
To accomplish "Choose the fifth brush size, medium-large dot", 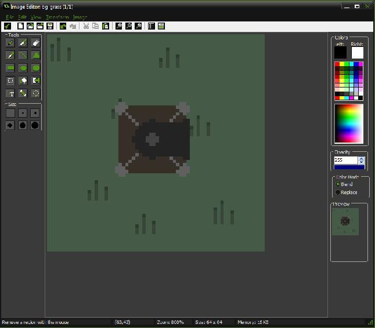I will pos(23,125).
